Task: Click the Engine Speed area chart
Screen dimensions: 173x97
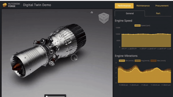Action: tap(146, 40)
